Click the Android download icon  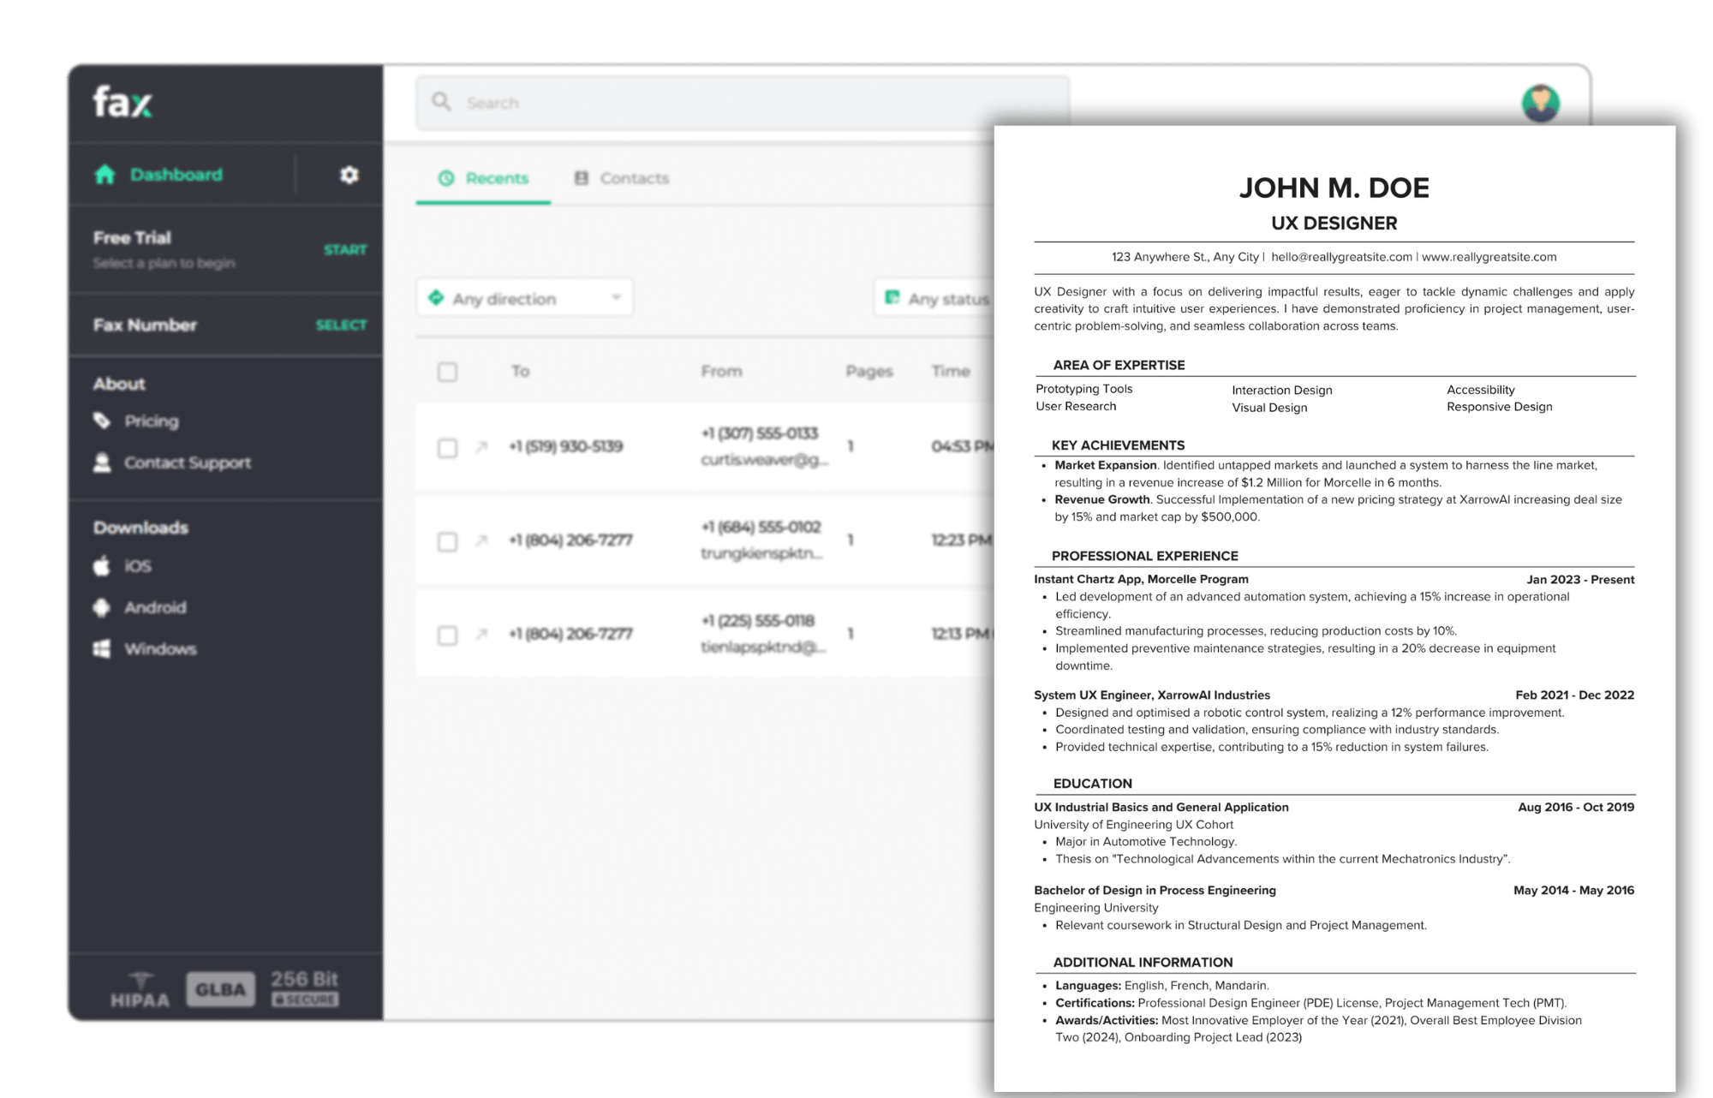102,607
